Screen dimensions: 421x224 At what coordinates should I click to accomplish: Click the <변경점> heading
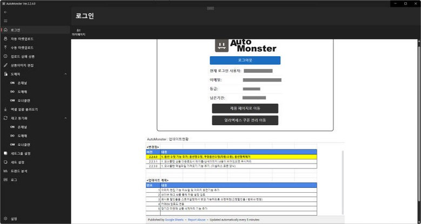153,147
